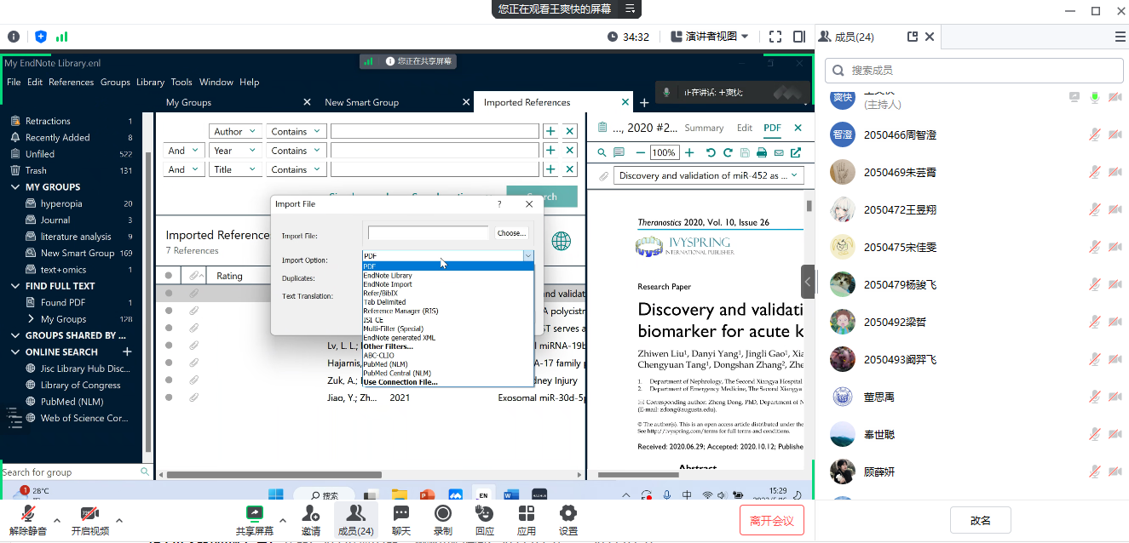Open Year field dropdown
Image resolution: width=1129 pixels, height=543 pixels.
click(234, 151)
